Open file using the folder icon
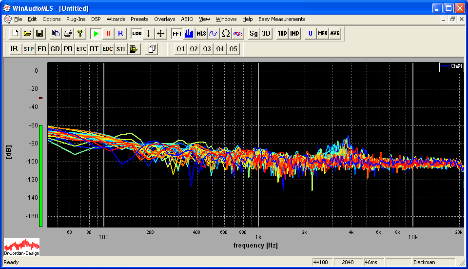Image resolution: width=468 pixels, height=269 pixels. tap(27, 34)
